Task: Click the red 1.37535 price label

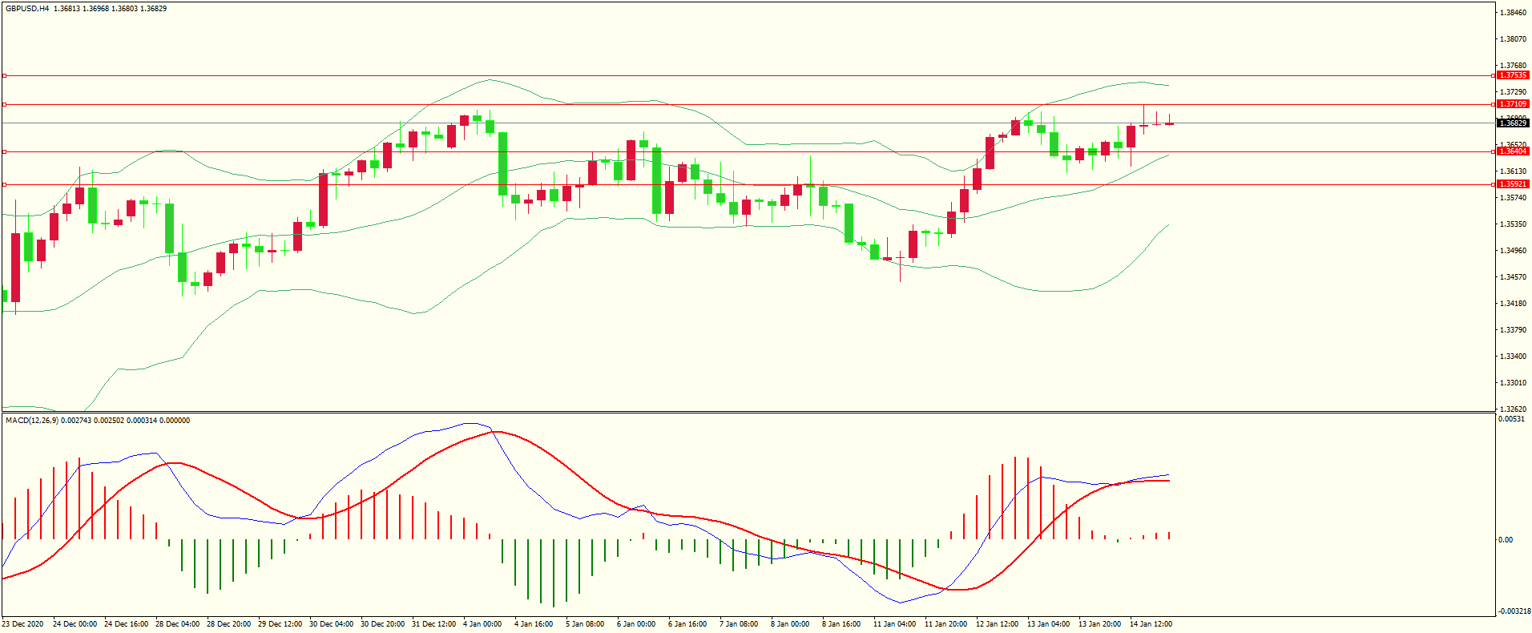Action: click(1513, 75)
